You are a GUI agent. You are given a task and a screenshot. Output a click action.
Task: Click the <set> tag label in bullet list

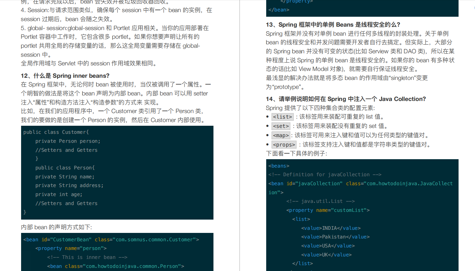[281, 126]
